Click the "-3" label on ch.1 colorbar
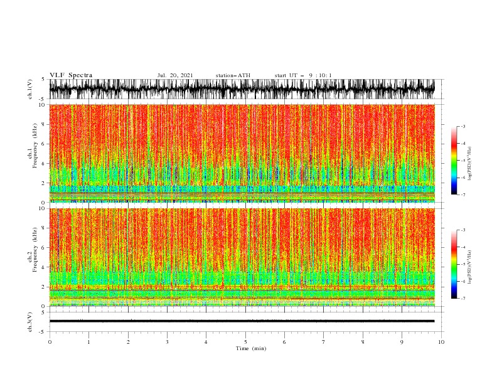This screenshot has width=497, height=384. [x=463, y=126]
